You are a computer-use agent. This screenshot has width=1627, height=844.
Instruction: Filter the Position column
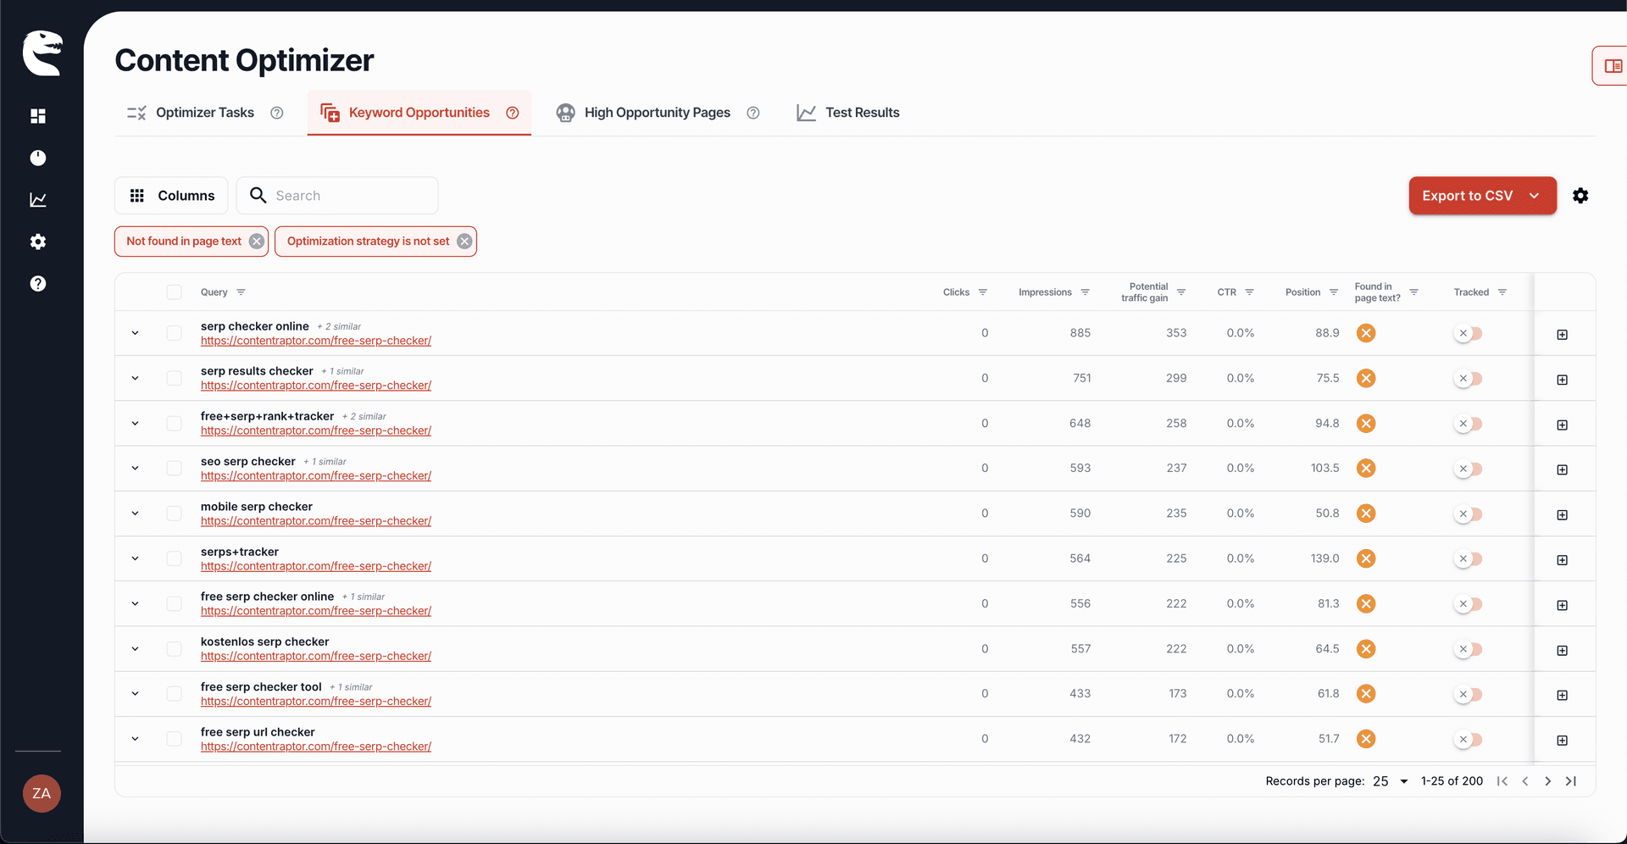[x=1335, y=292]
